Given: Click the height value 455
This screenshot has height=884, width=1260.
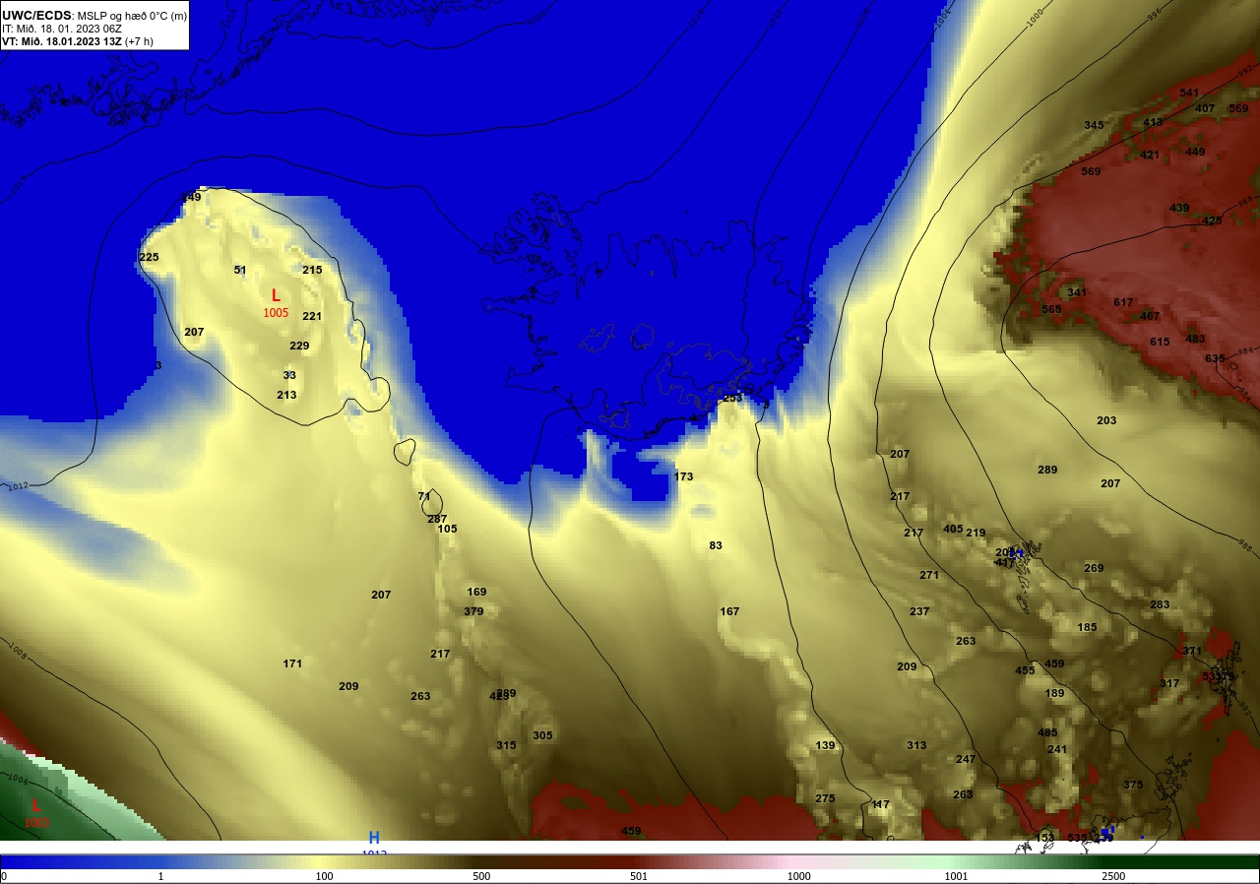Looking at the screenshot, I should tap(1025, 670).
